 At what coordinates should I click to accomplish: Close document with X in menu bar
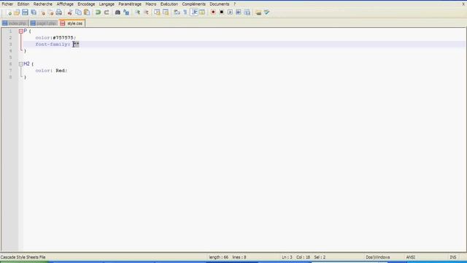[463, 4]
